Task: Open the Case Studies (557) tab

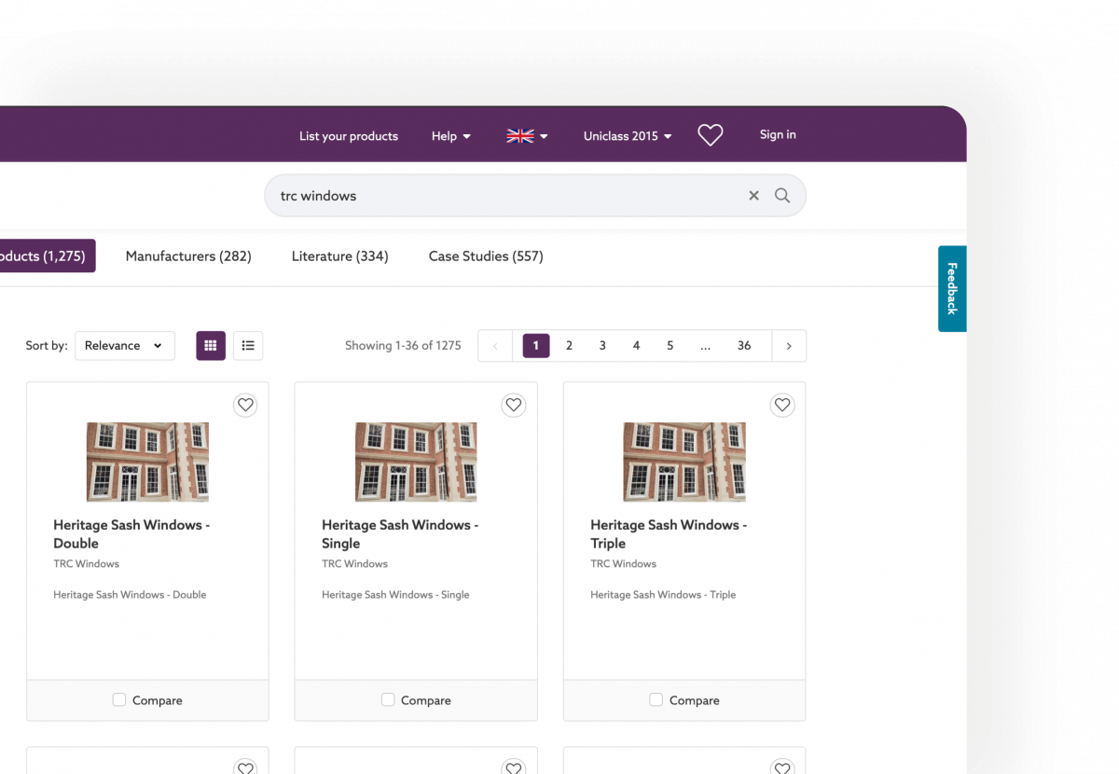Action: point(486,256)
